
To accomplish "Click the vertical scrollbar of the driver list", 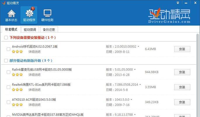I will (x=198, y=75).
